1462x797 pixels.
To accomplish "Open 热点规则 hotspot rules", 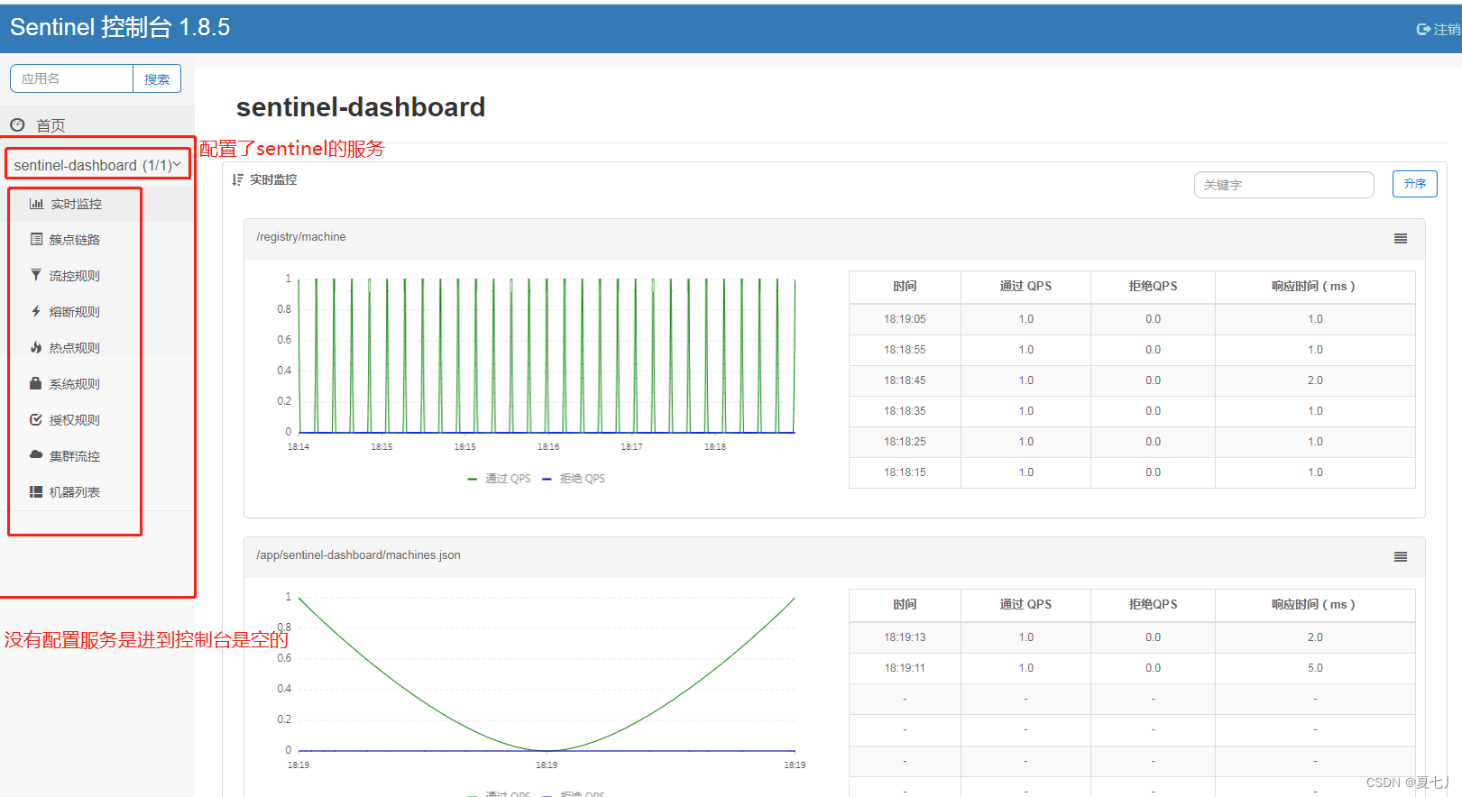I will (x=74, y=348).
